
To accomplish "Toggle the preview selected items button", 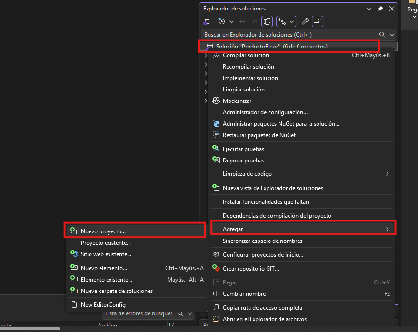I will click(x=318, y=21).
